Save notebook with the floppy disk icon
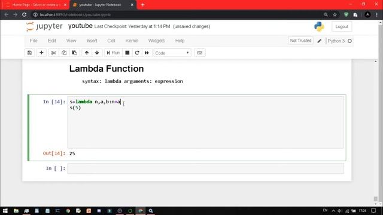 (29, 53)
